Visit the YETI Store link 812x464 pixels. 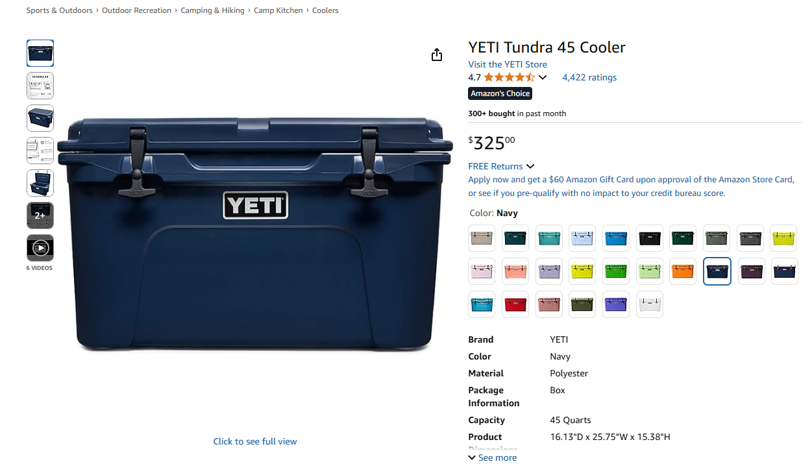508,64
